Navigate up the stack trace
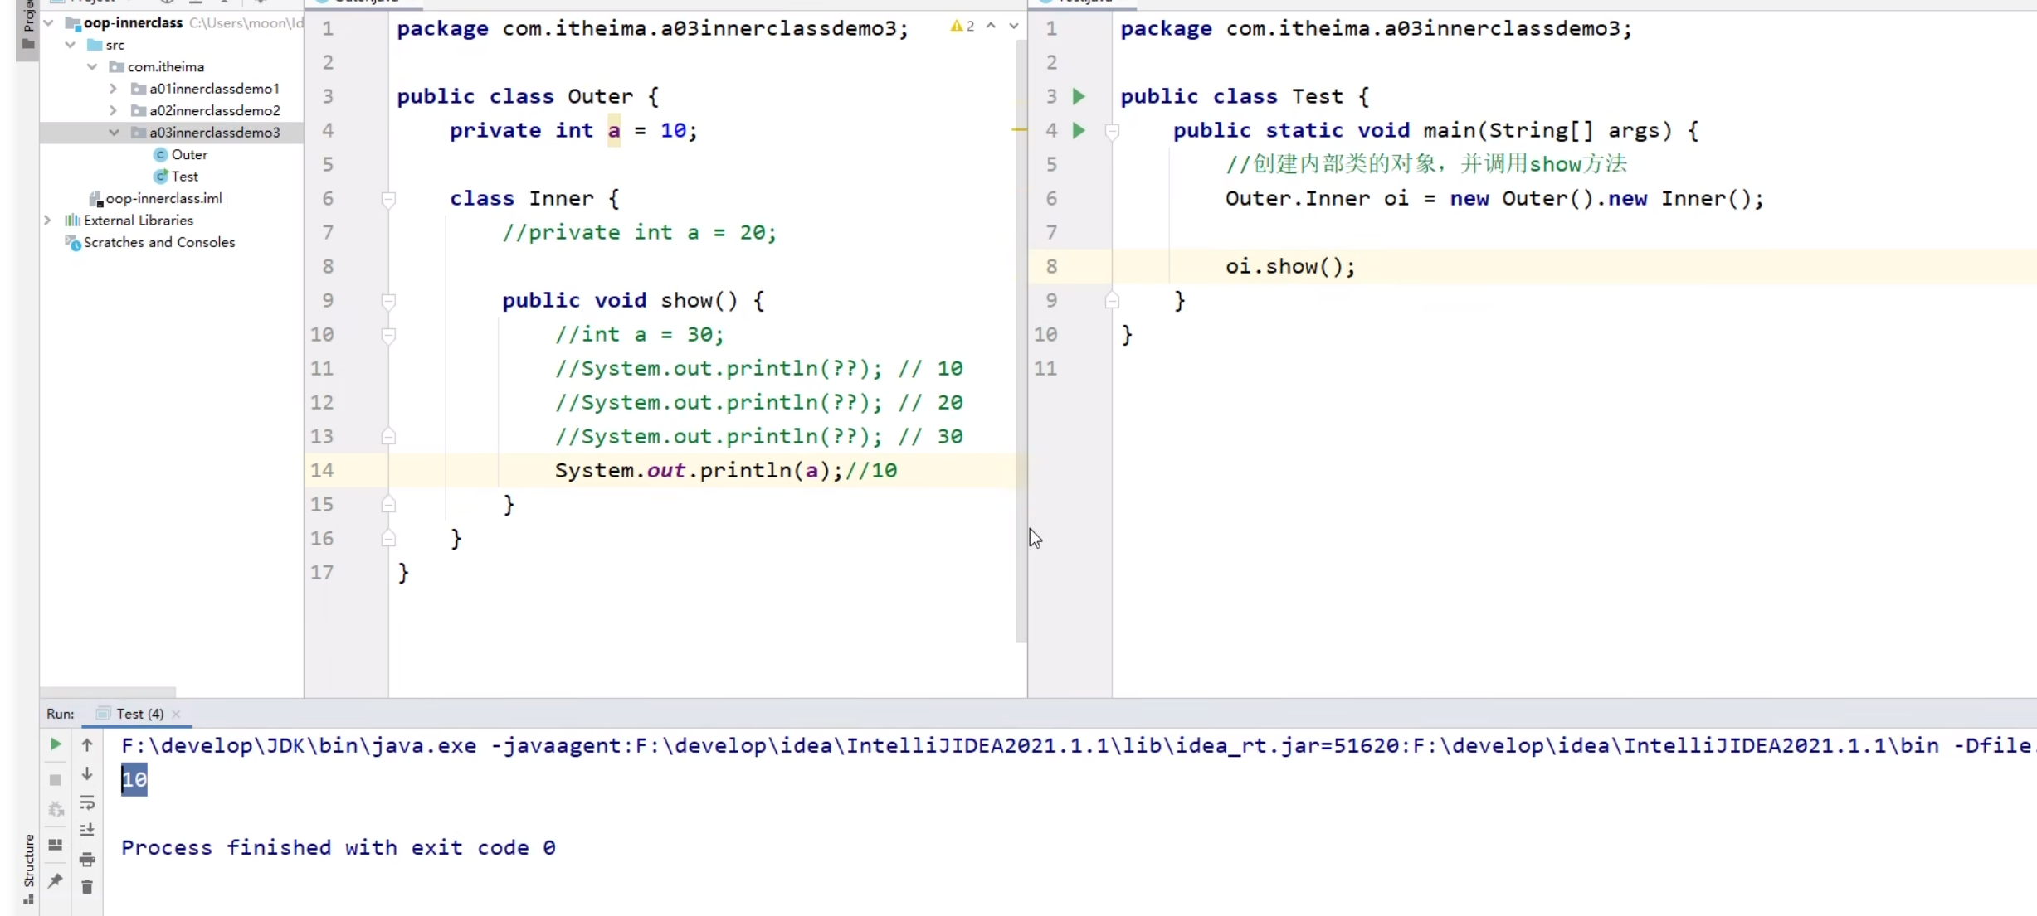This screenshot has height=916, width=2037. coord(87,745)
